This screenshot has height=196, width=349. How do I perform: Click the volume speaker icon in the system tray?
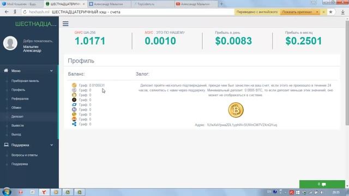(x=322, y=192)
